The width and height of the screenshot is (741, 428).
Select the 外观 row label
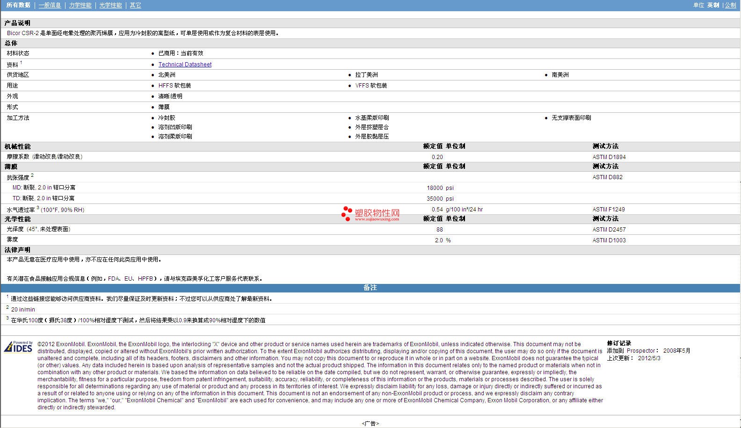click(12, 96)
